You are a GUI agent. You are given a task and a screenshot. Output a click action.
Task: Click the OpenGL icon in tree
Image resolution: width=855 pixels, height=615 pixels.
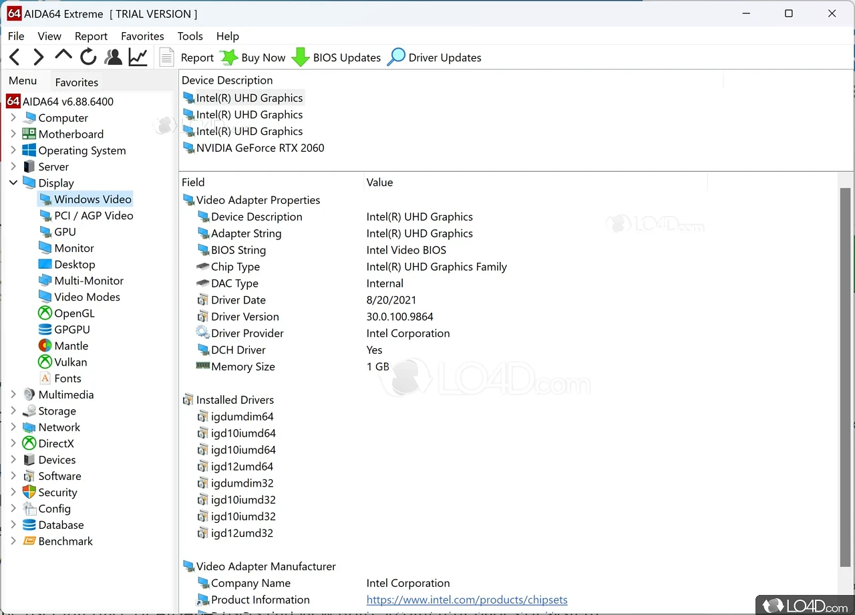pyautogui.click(x=45, y=314)
